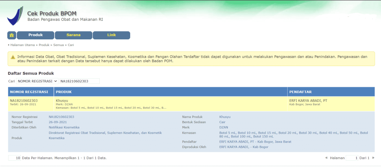This screenshot has width=381, height=167.
Task: Click Direktorat Registrasi Obat Tradisional text
Action: (x=105, y=133)
